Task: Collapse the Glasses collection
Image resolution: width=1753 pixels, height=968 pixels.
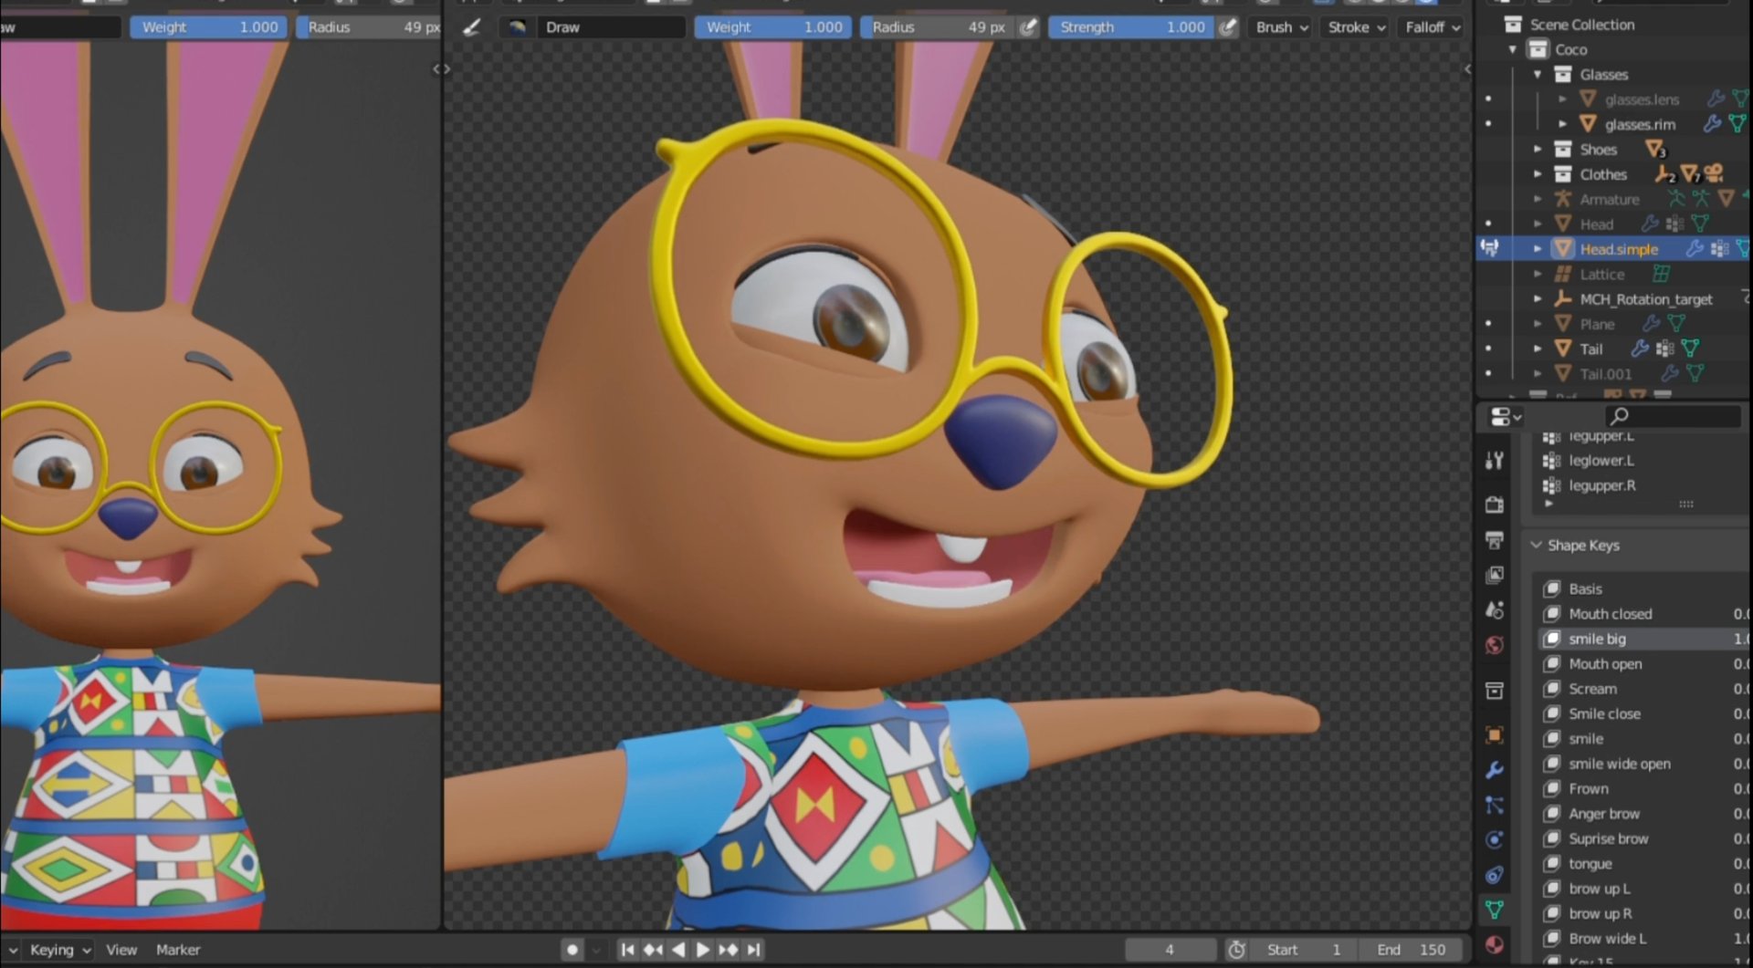Action: tap(1538, 74)
